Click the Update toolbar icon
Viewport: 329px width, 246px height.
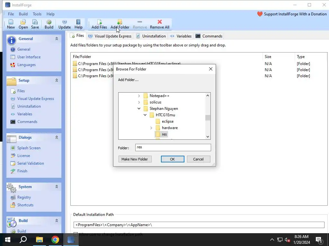tap(64, 22)
